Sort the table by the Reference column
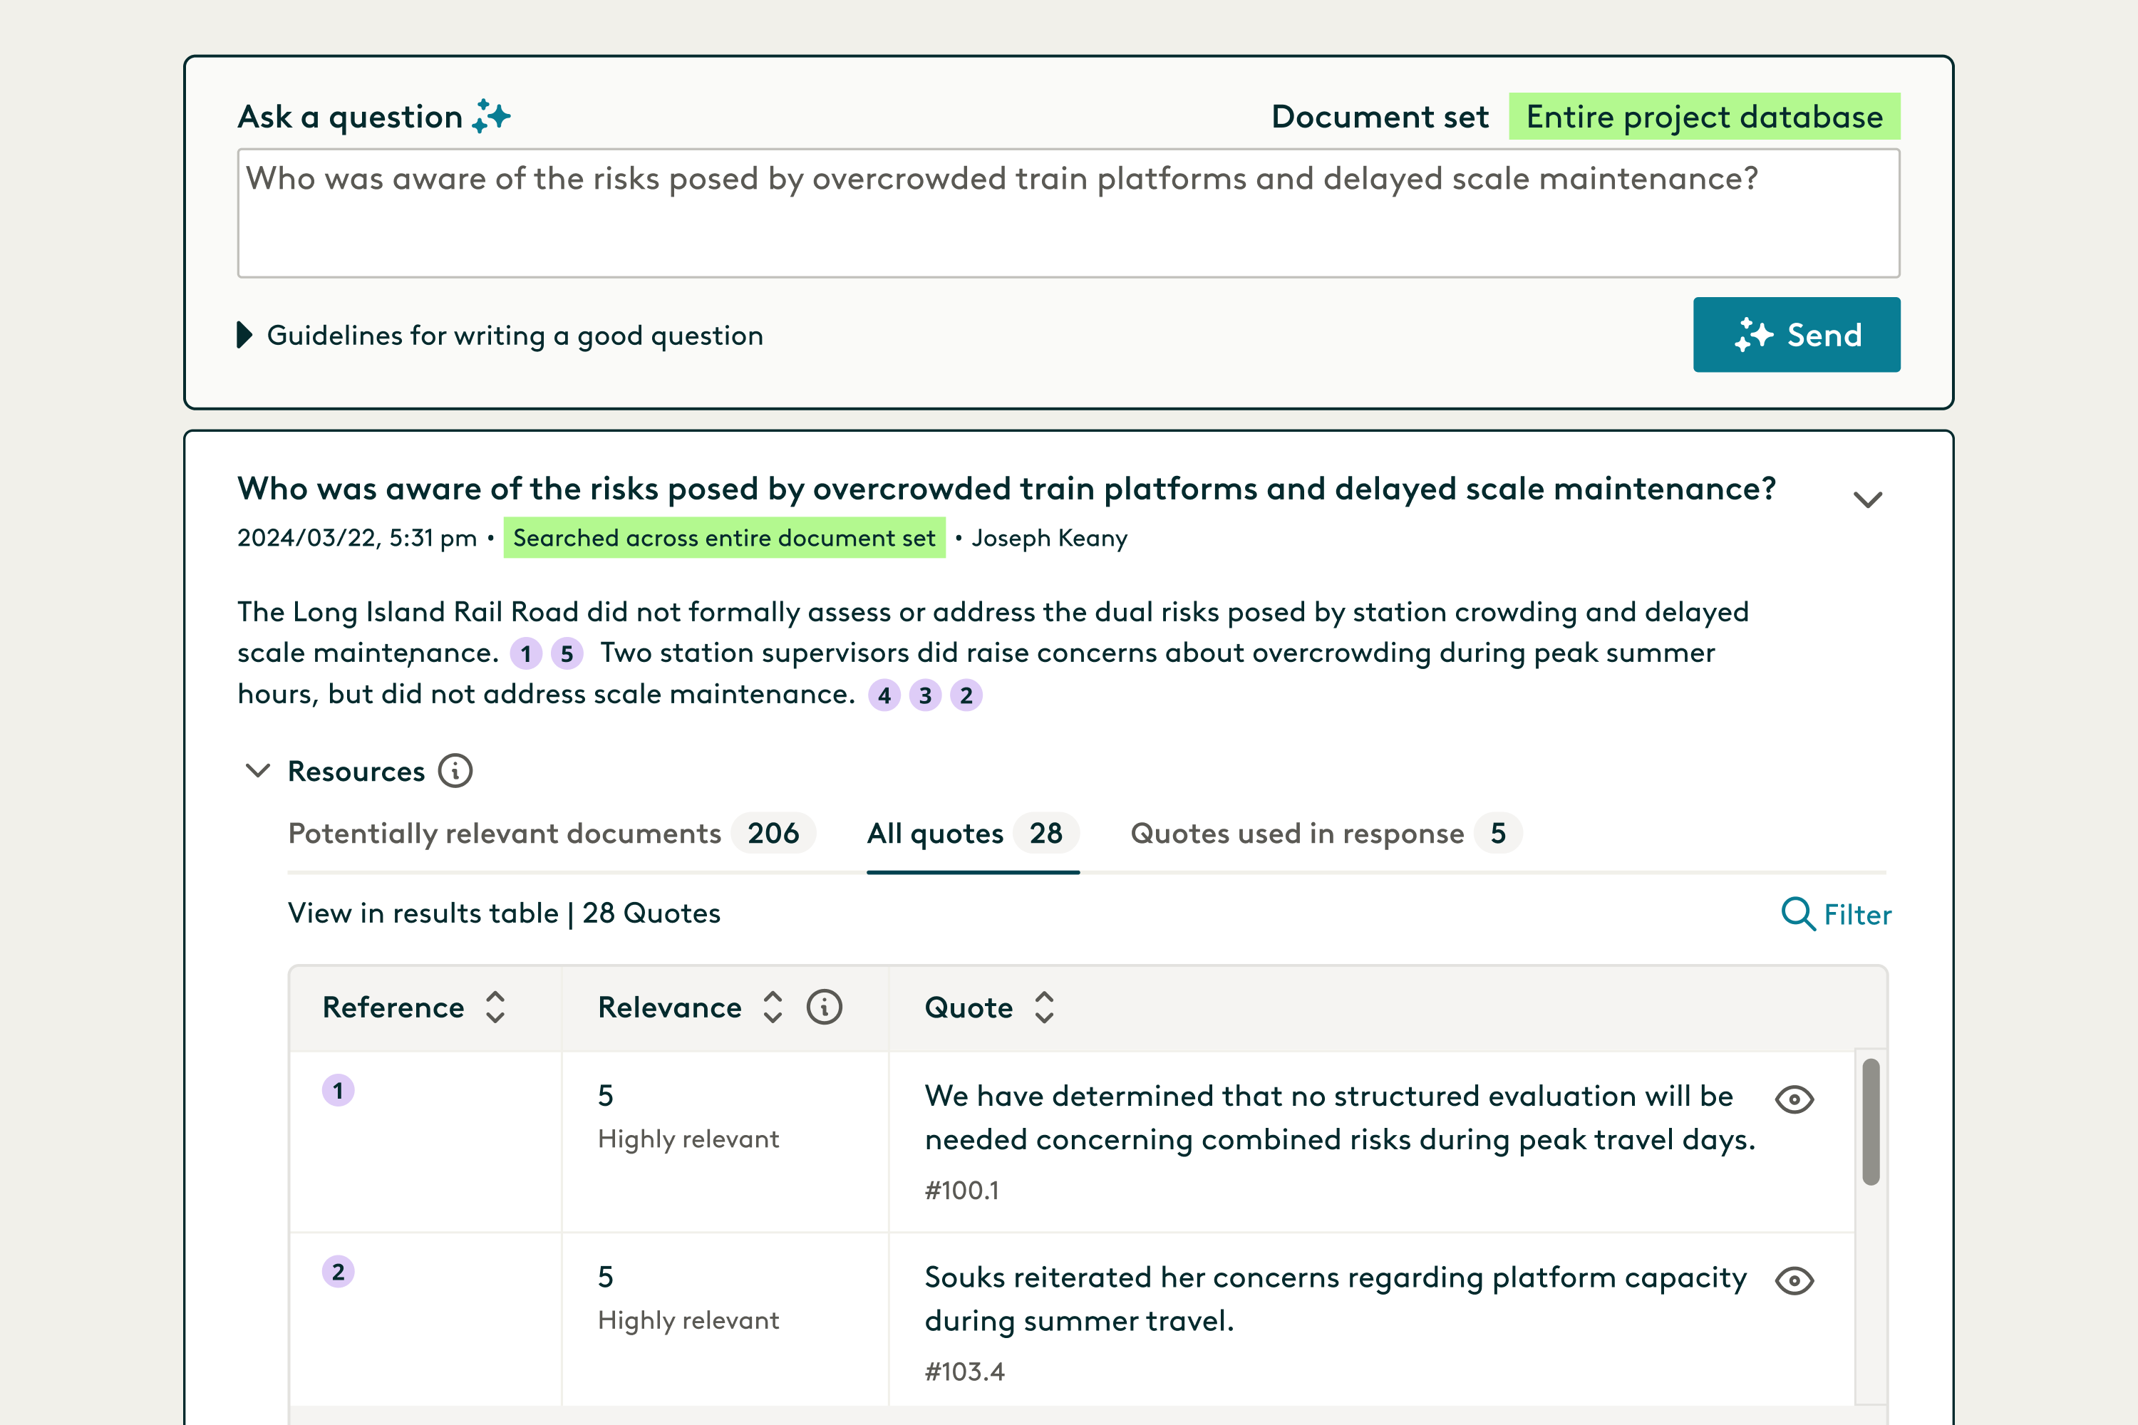Screen dimensions: 2138x1425 coord(495,1007)
